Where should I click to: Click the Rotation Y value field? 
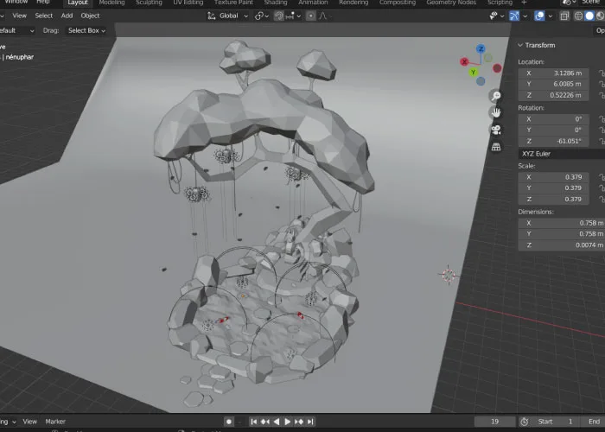click(x=553, y=130)
